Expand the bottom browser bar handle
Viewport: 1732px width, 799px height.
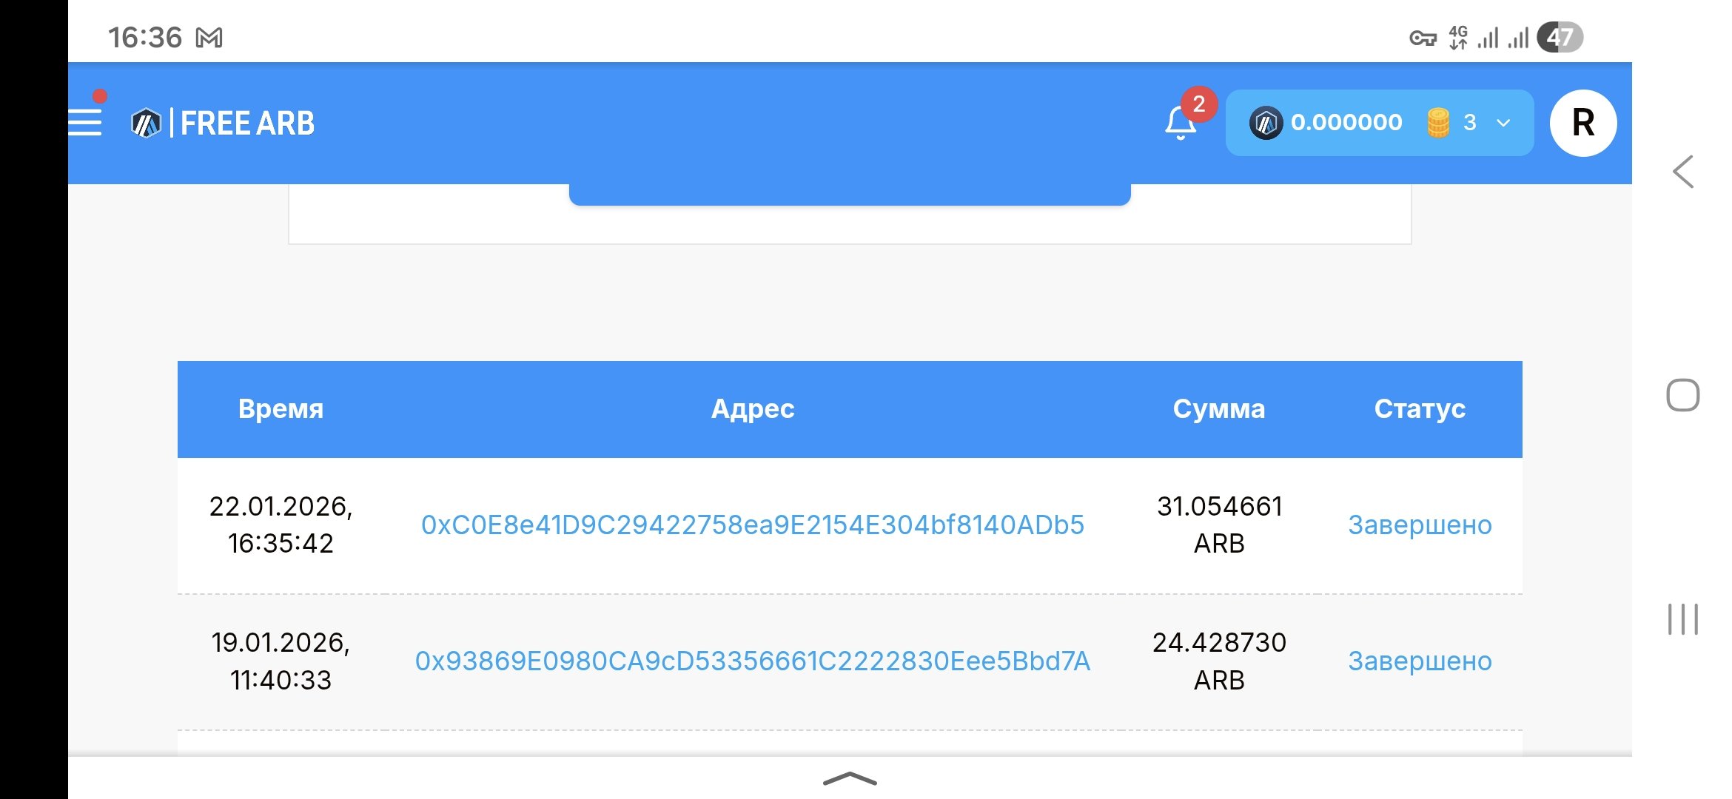[850, 778]
